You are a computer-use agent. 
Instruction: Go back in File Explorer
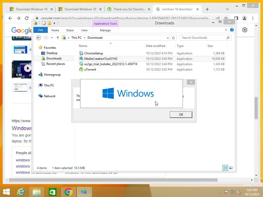(x=39, y=38)
